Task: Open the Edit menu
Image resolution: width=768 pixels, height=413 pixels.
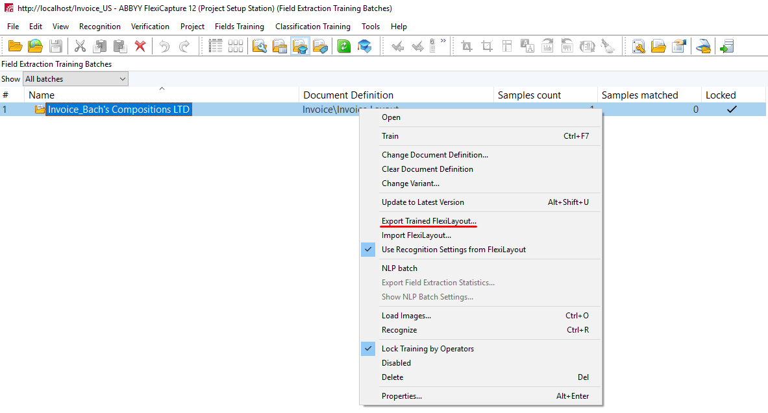Action: [36, 27]
